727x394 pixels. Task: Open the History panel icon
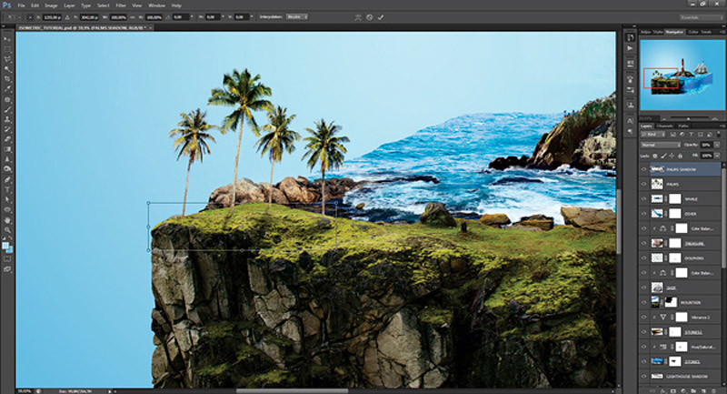[630, 37]
